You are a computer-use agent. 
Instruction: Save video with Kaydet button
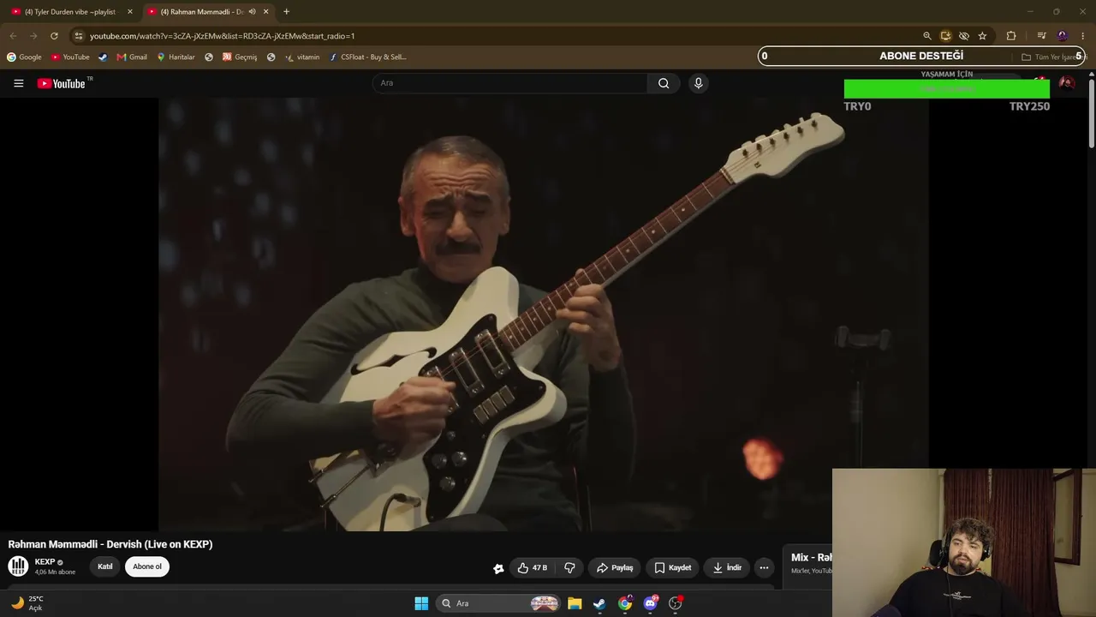[672, 567]
